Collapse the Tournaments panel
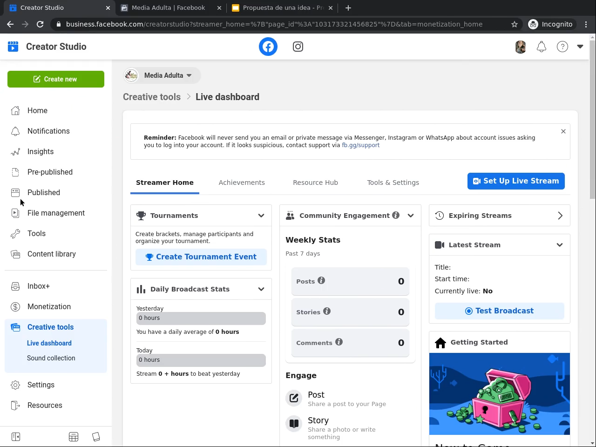596x447 pixels. (261, 216)
